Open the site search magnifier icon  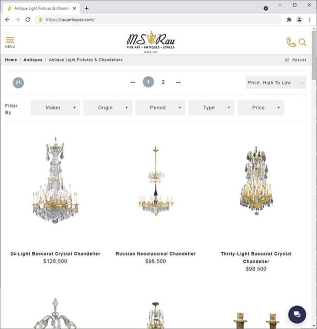[x=302, y=42]
